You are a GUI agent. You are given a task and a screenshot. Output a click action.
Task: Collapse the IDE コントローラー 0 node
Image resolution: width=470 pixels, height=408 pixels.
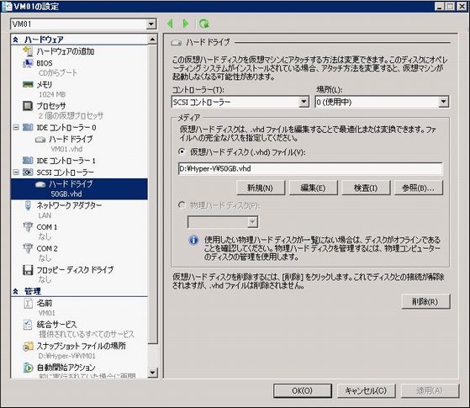pyautogui.click(x=16, y=128)
